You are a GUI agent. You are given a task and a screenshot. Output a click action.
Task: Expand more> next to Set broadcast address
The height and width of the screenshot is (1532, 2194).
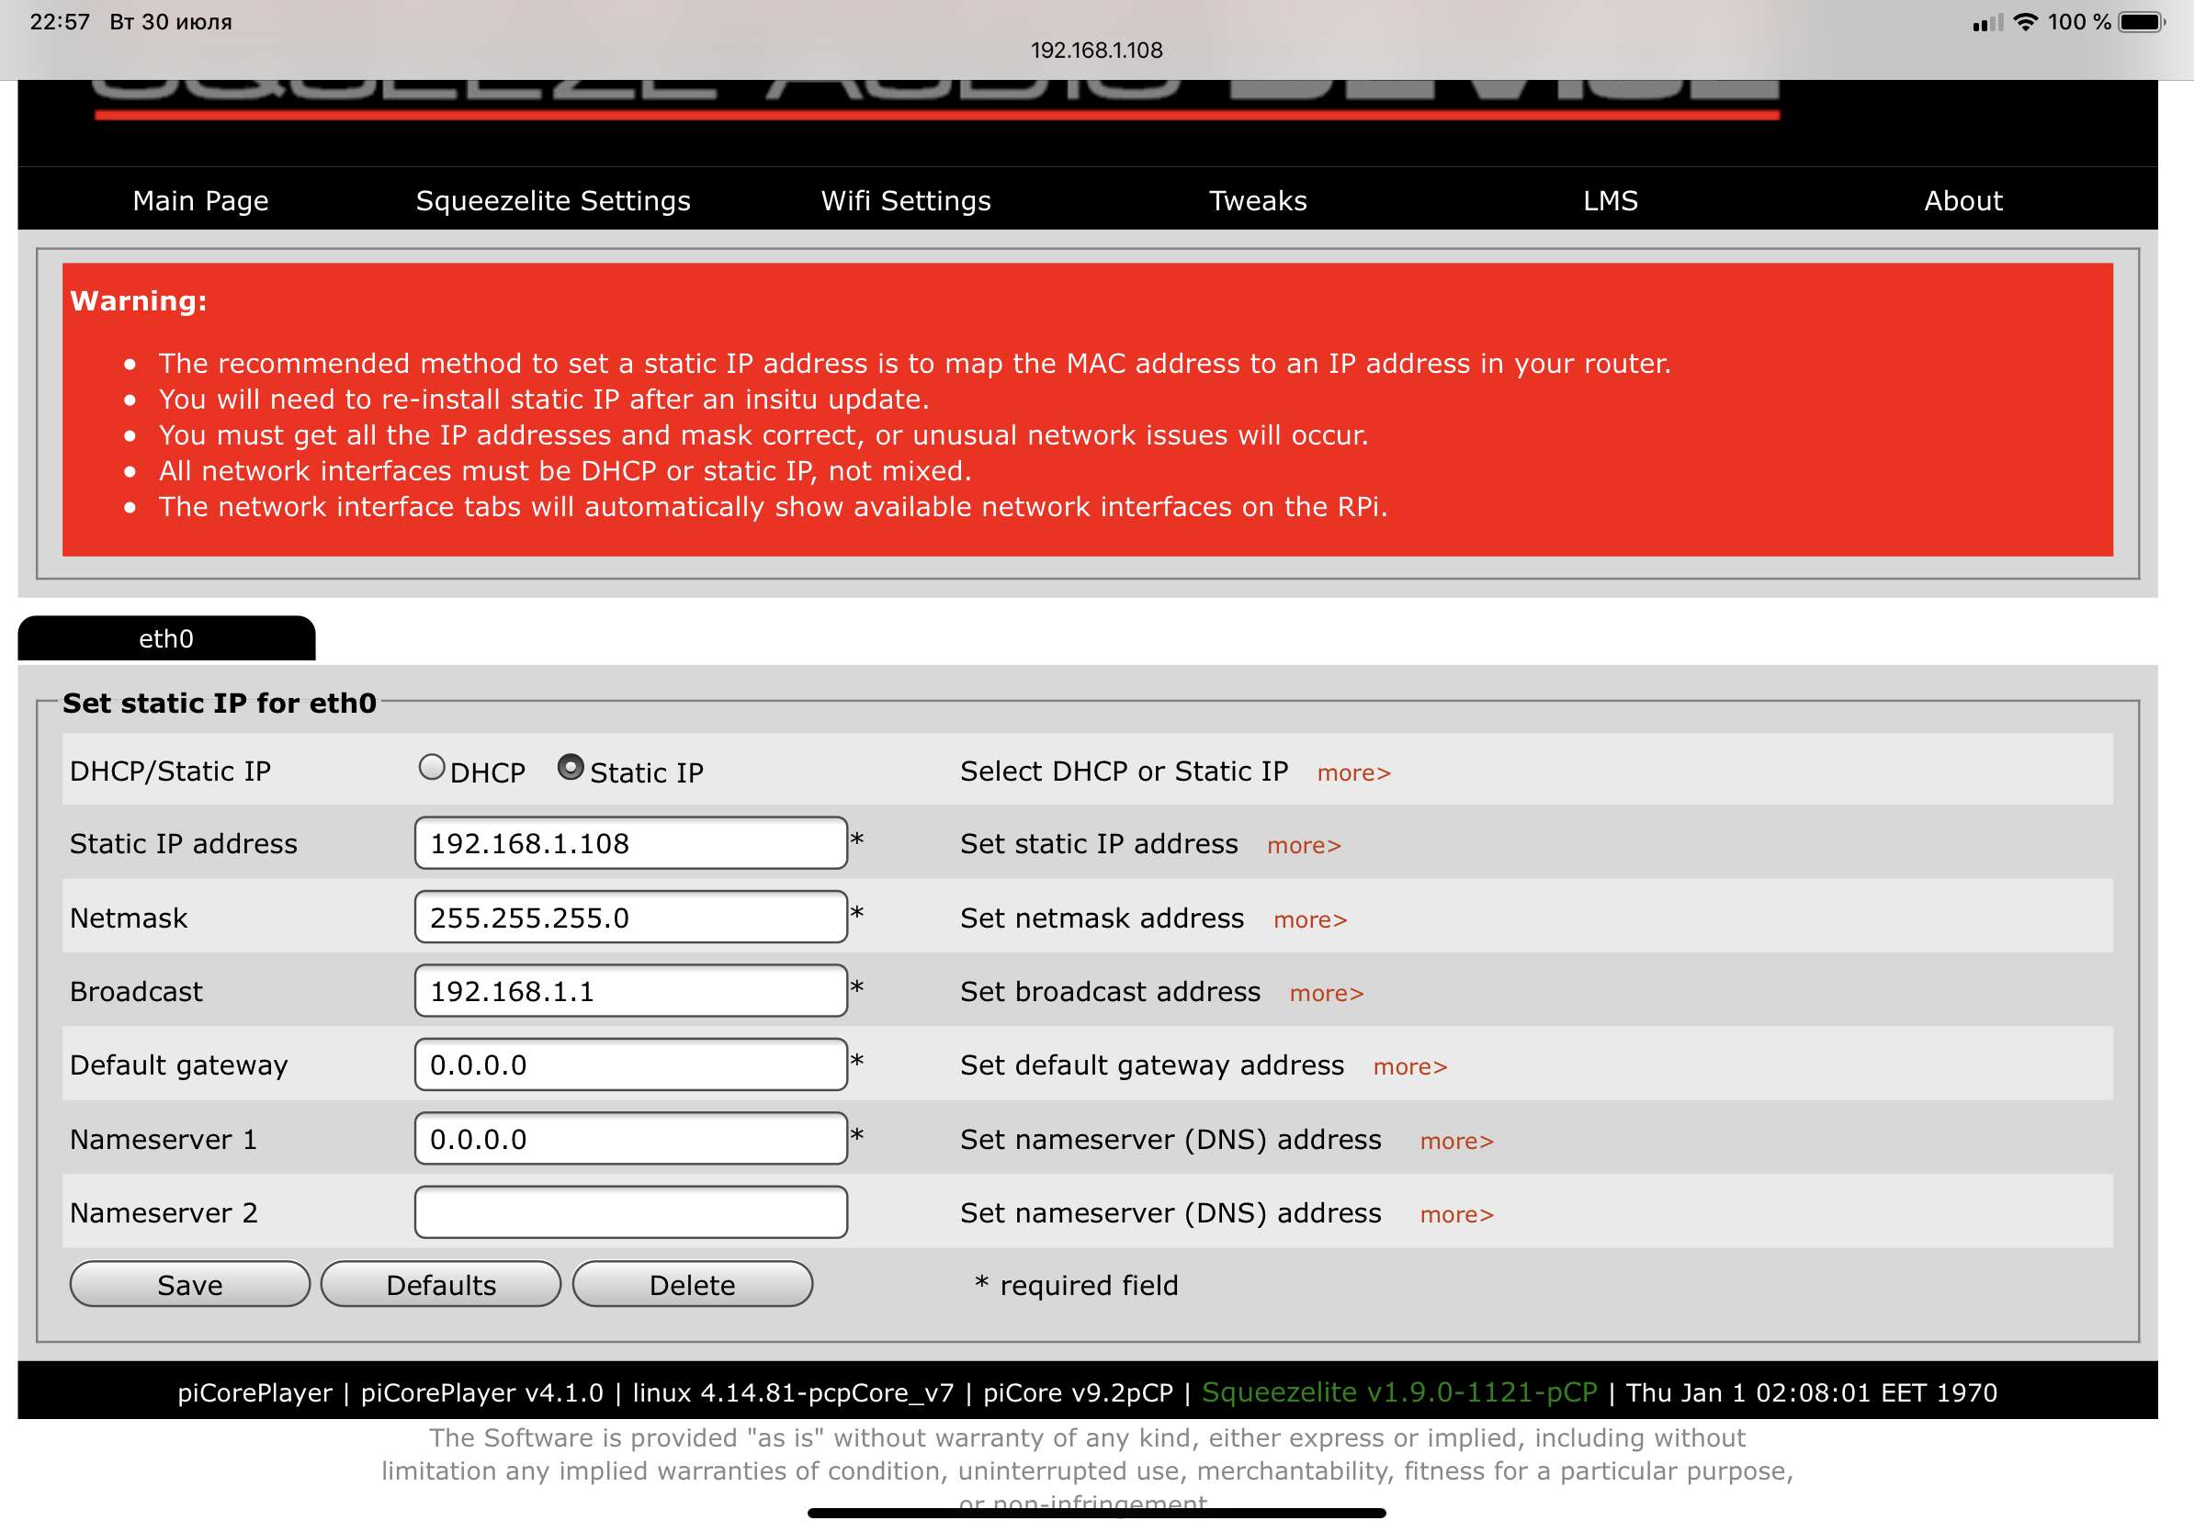1326,993
